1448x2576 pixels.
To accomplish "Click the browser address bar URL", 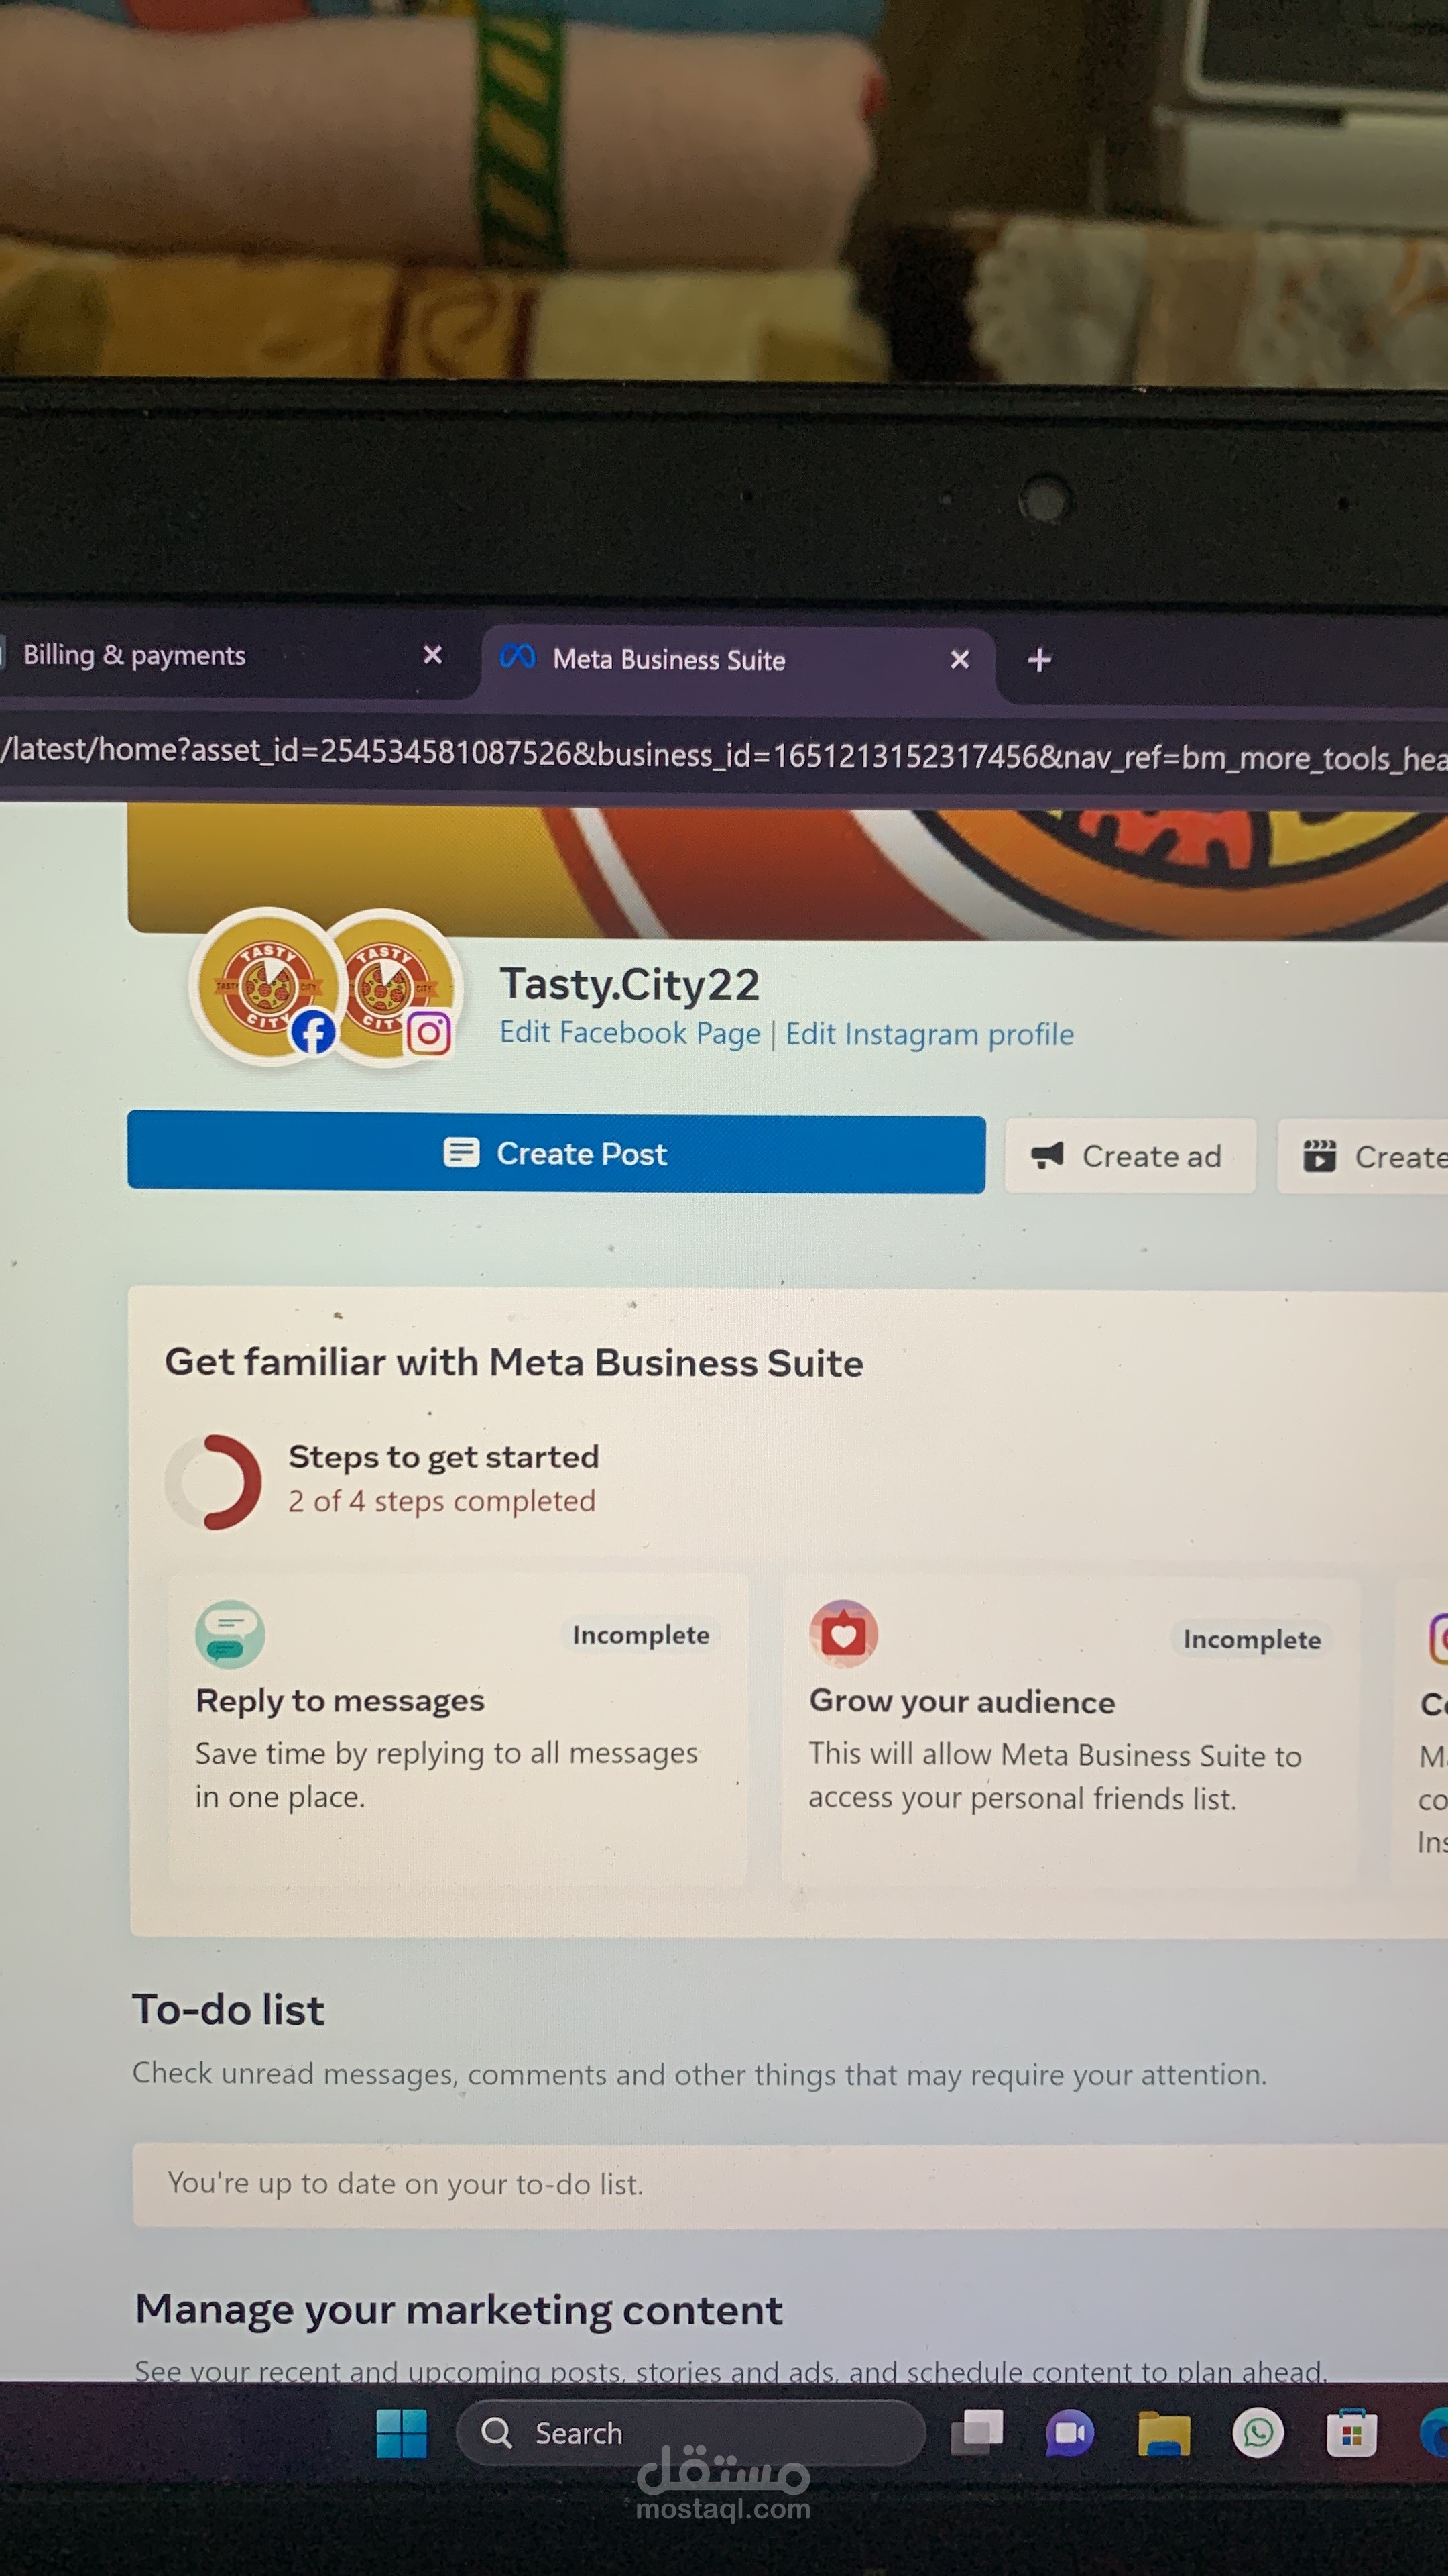I will pos(723,754).
